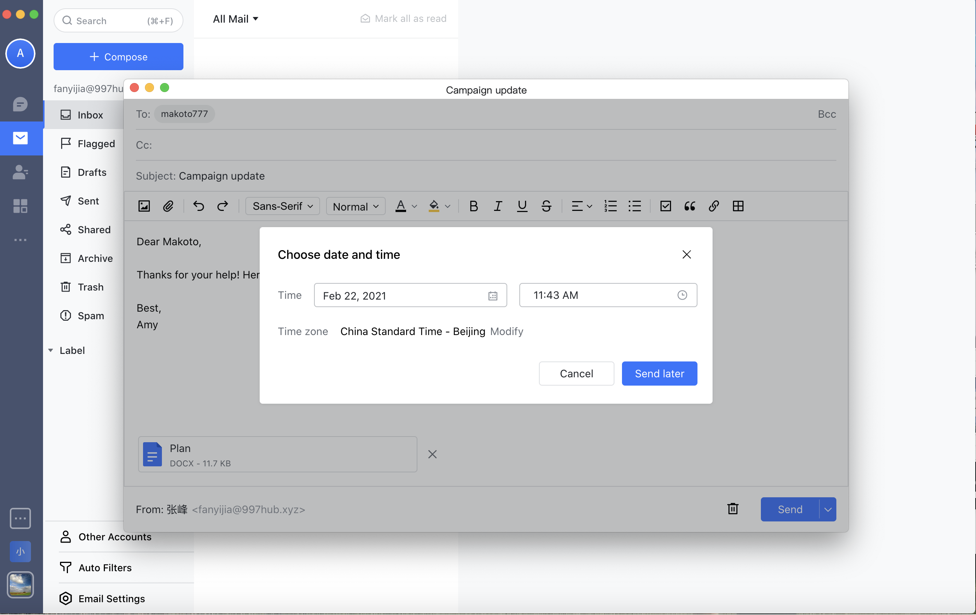Attach a file using the paperclip icon
Screen dimensions: 976x615
pyautogui.click(x=169, y=206)
